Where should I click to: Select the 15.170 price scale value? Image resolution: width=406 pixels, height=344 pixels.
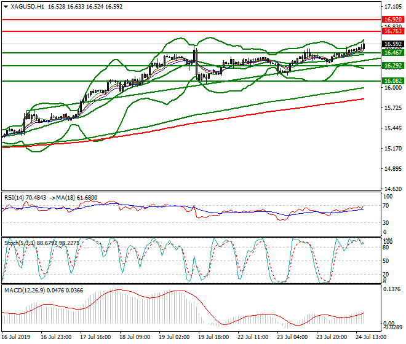(x=393, y=149)
